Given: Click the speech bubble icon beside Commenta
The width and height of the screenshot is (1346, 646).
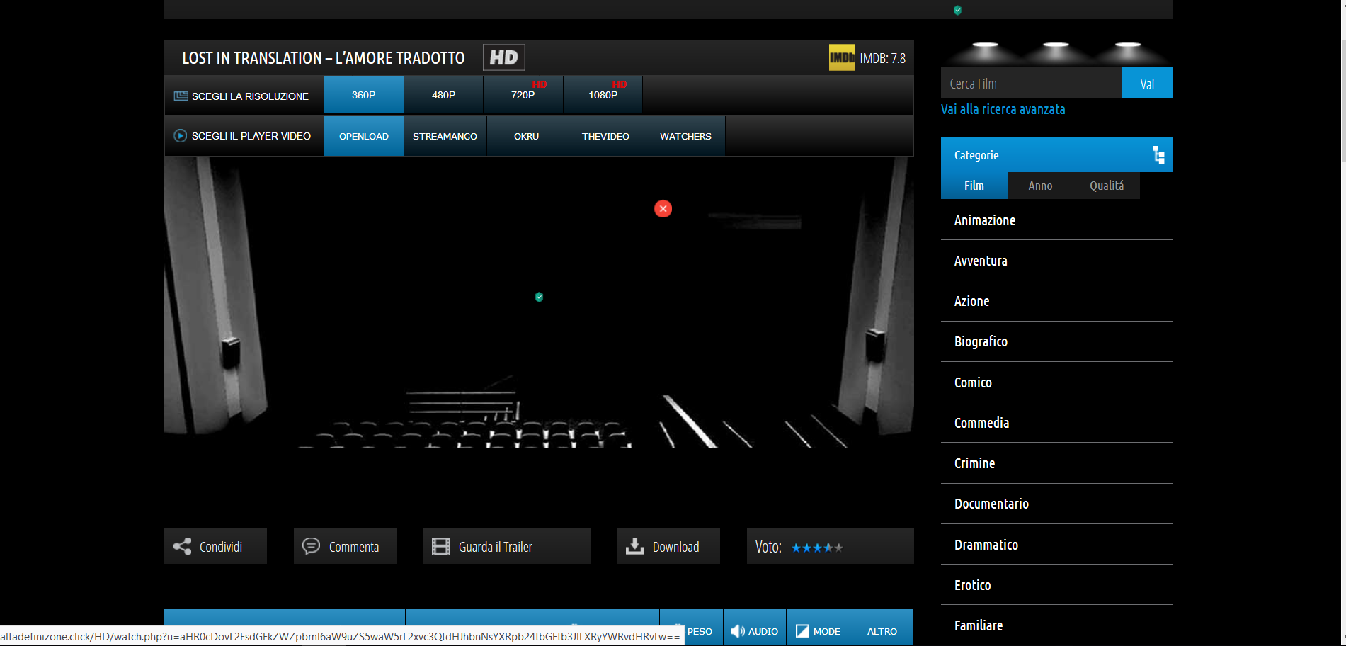Looking at the screenshot, I should point(311,546).
